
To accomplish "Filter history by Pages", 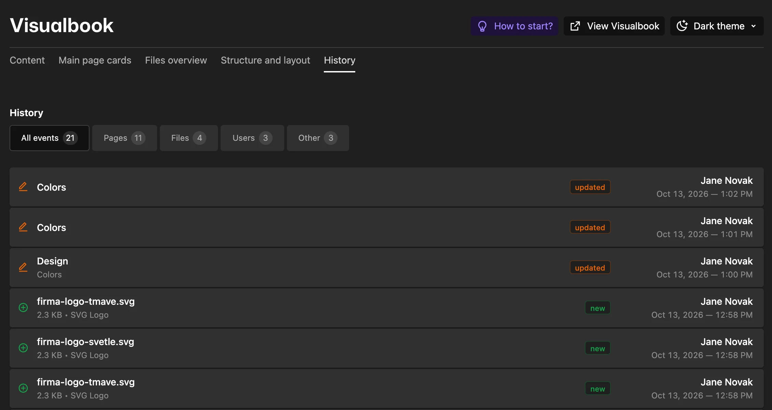I will [125, 138].
